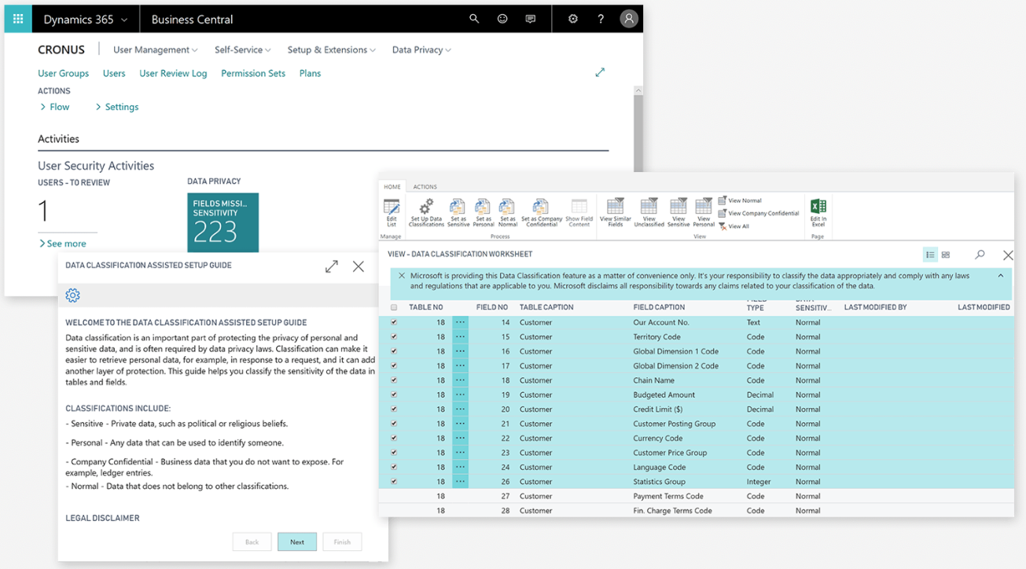
Task: Open the Dynamics 365 dropdown chevron
Action: (124, 20)
